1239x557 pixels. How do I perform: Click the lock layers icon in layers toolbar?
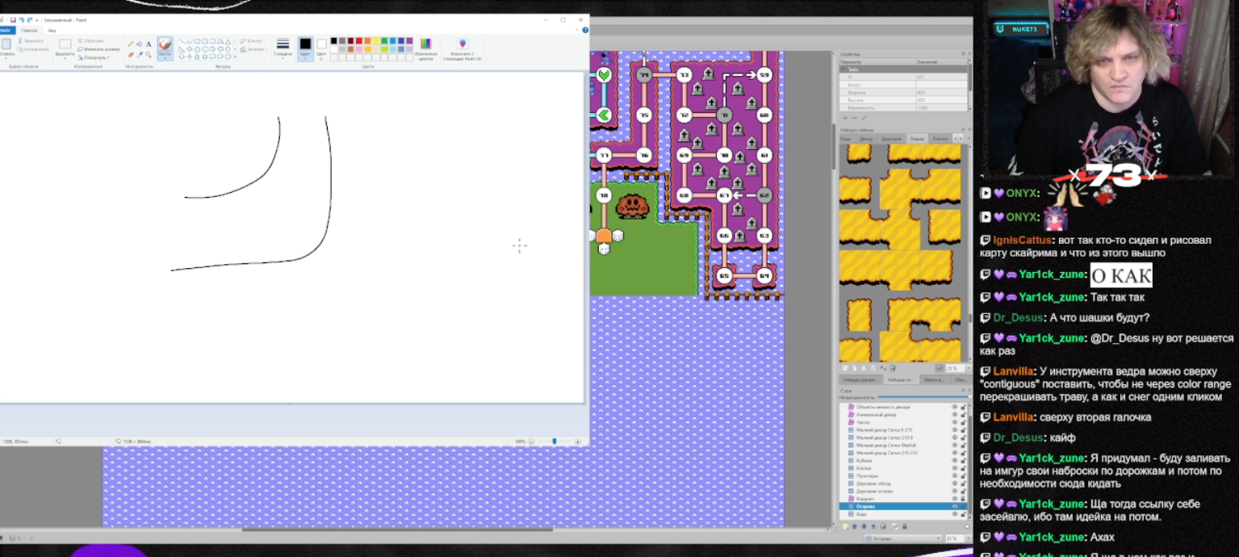point(904,526)
